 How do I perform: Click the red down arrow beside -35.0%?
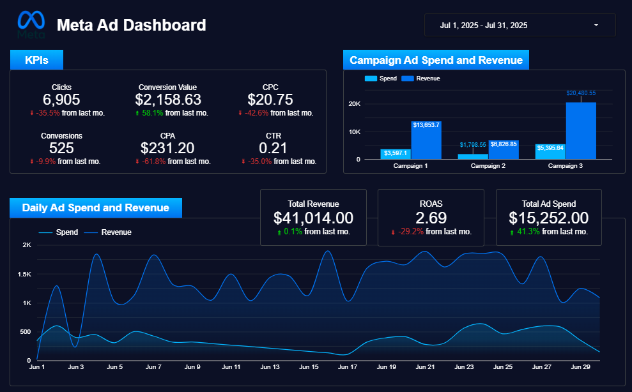click(x=243, y=162)
